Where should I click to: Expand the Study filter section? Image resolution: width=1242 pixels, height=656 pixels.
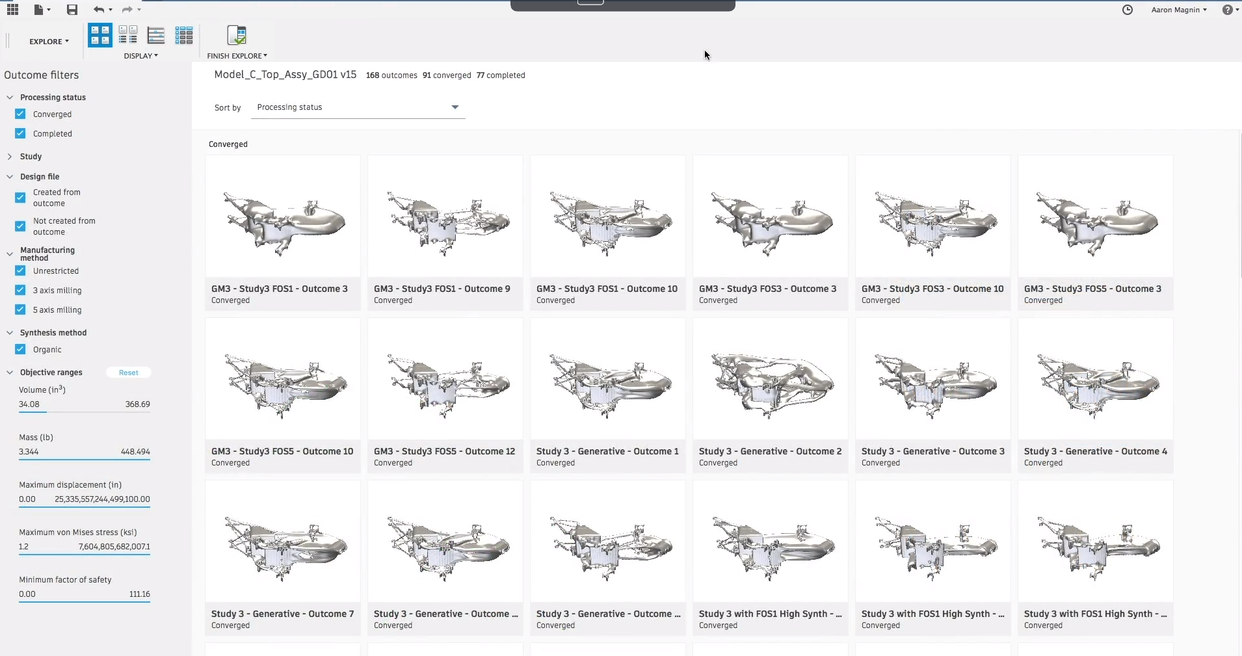pyautogui.click(x=10, y=157)
